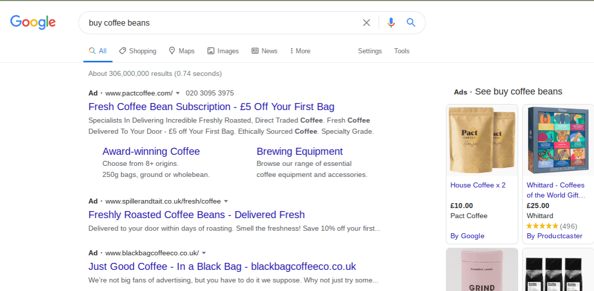Image resolution: width=594 pixels, height=291 pixels.
Task: Open the Images results tab
Action: point(223,51)
